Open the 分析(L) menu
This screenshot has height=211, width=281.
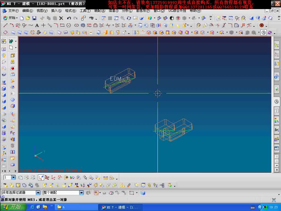pos(127,11)
